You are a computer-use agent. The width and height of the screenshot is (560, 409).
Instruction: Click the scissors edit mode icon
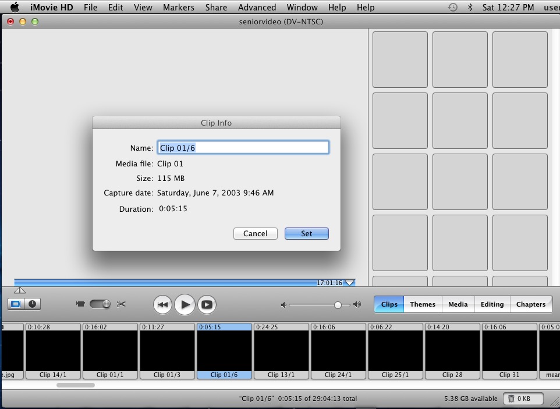pos(121,304)
